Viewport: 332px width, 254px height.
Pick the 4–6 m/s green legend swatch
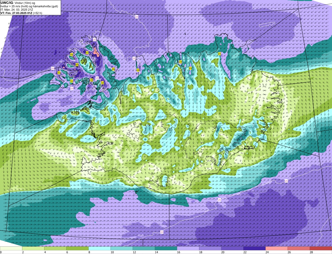point(55,249)
